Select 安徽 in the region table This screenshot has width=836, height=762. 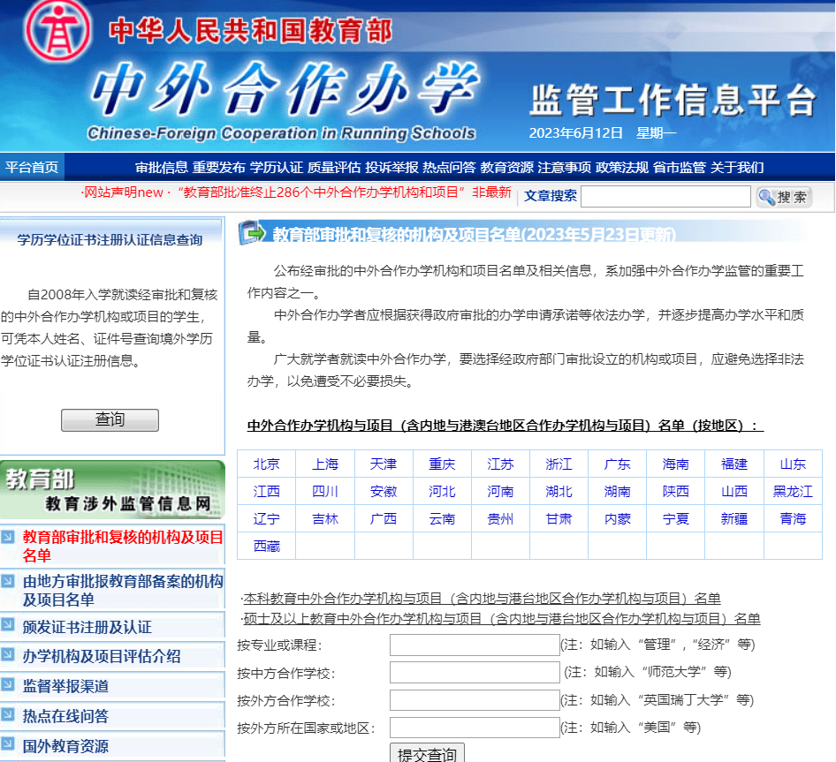click(x=384, y=491)
